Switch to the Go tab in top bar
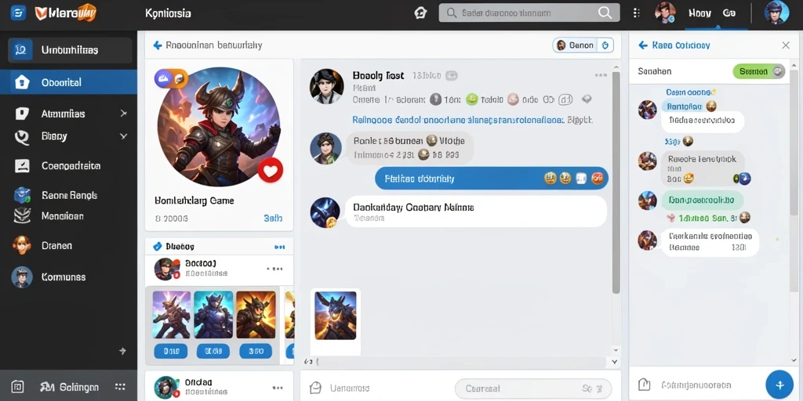Screen dimensions: 803x401 click(x=729, y=13)
